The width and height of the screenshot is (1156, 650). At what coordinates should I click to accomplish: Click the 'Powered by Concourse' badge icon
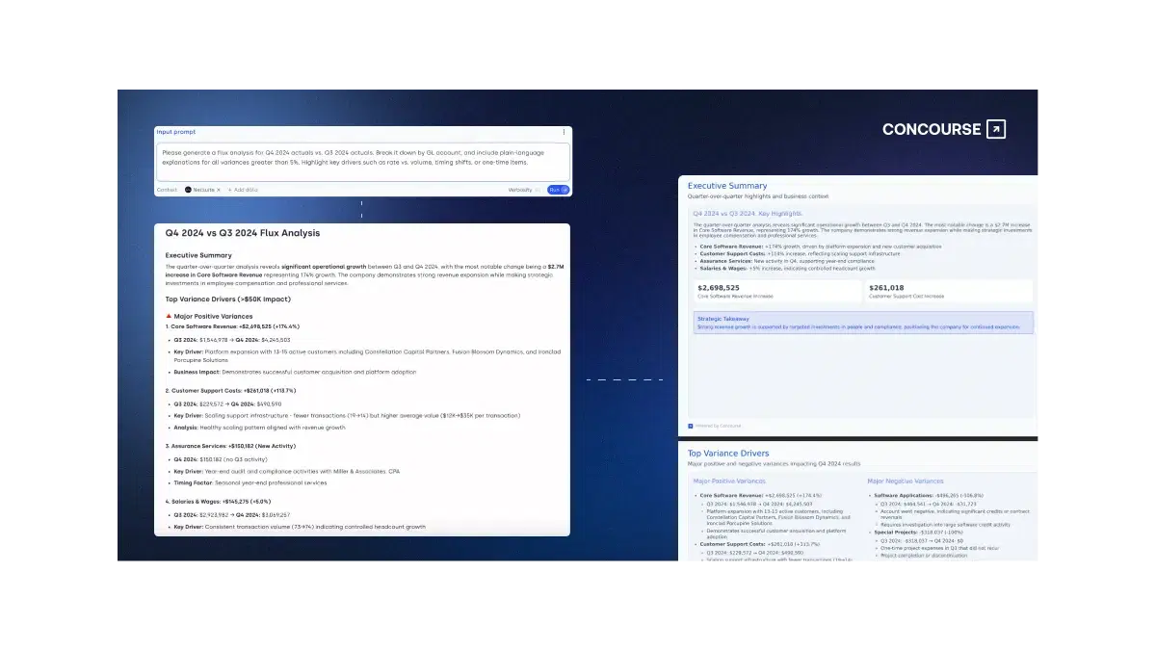point(691,425)
